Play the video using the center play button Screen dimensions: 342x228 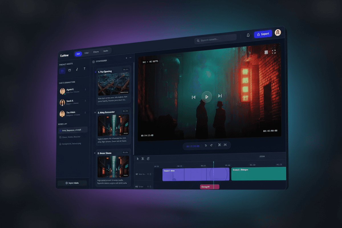point(207,97)
